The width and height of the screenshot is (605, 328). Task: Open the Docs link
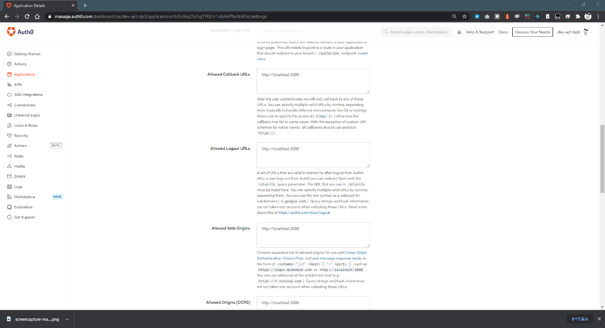(x=503, y=32)
